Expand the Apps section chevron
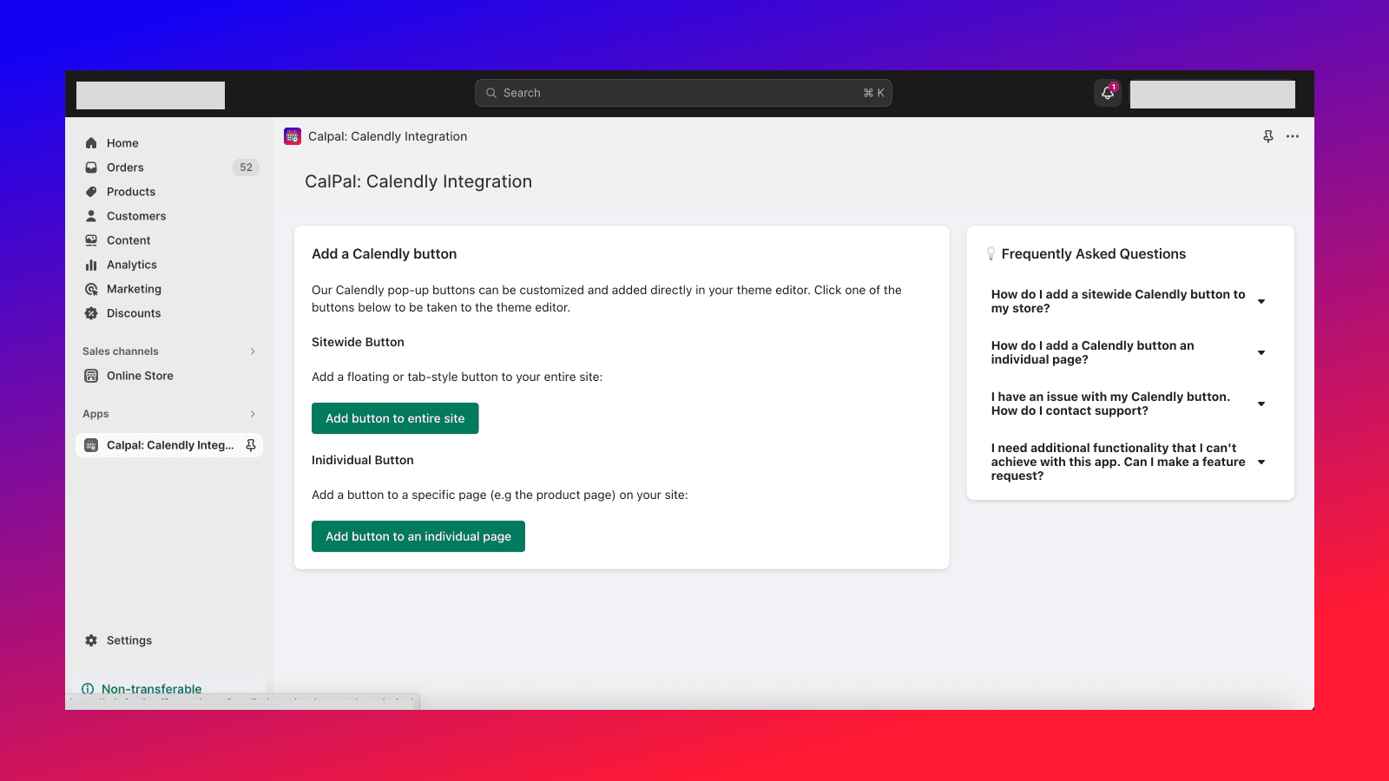 [253, 414]
